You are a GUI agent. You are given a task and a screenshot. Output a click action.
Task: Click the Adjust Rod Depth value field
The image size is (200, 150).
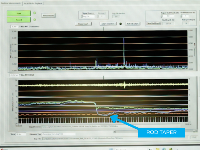168,16
